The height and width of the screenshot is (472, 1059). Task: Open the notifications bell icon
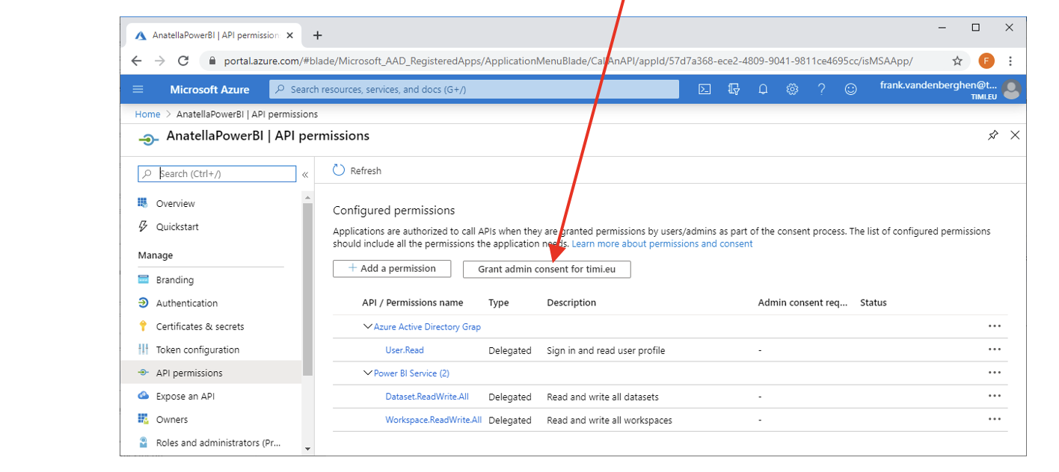(x=763, y=89)
